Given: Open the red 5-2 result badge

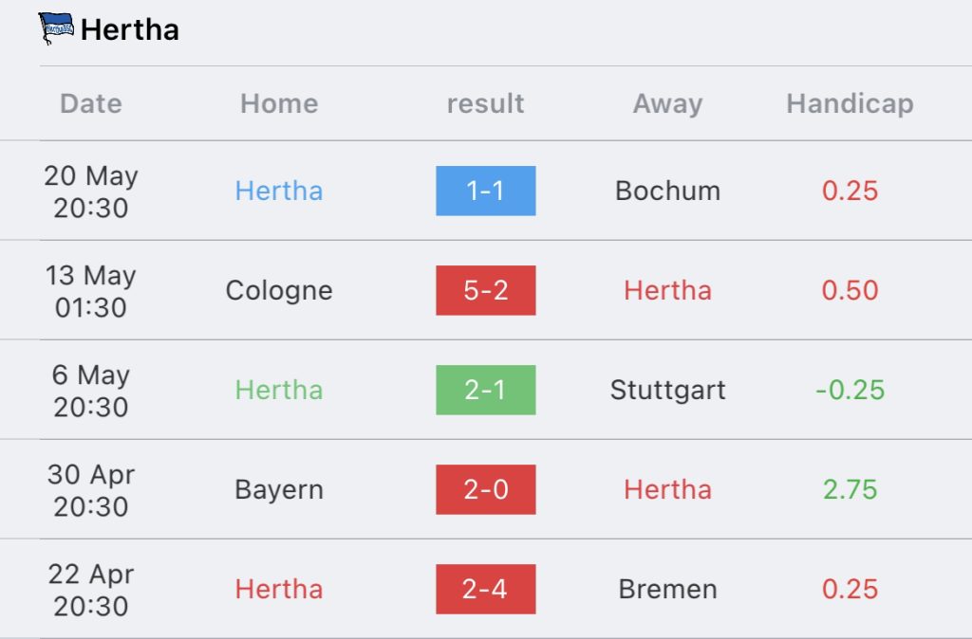Looking at the screenshot, I should click(x=485, y=290).
